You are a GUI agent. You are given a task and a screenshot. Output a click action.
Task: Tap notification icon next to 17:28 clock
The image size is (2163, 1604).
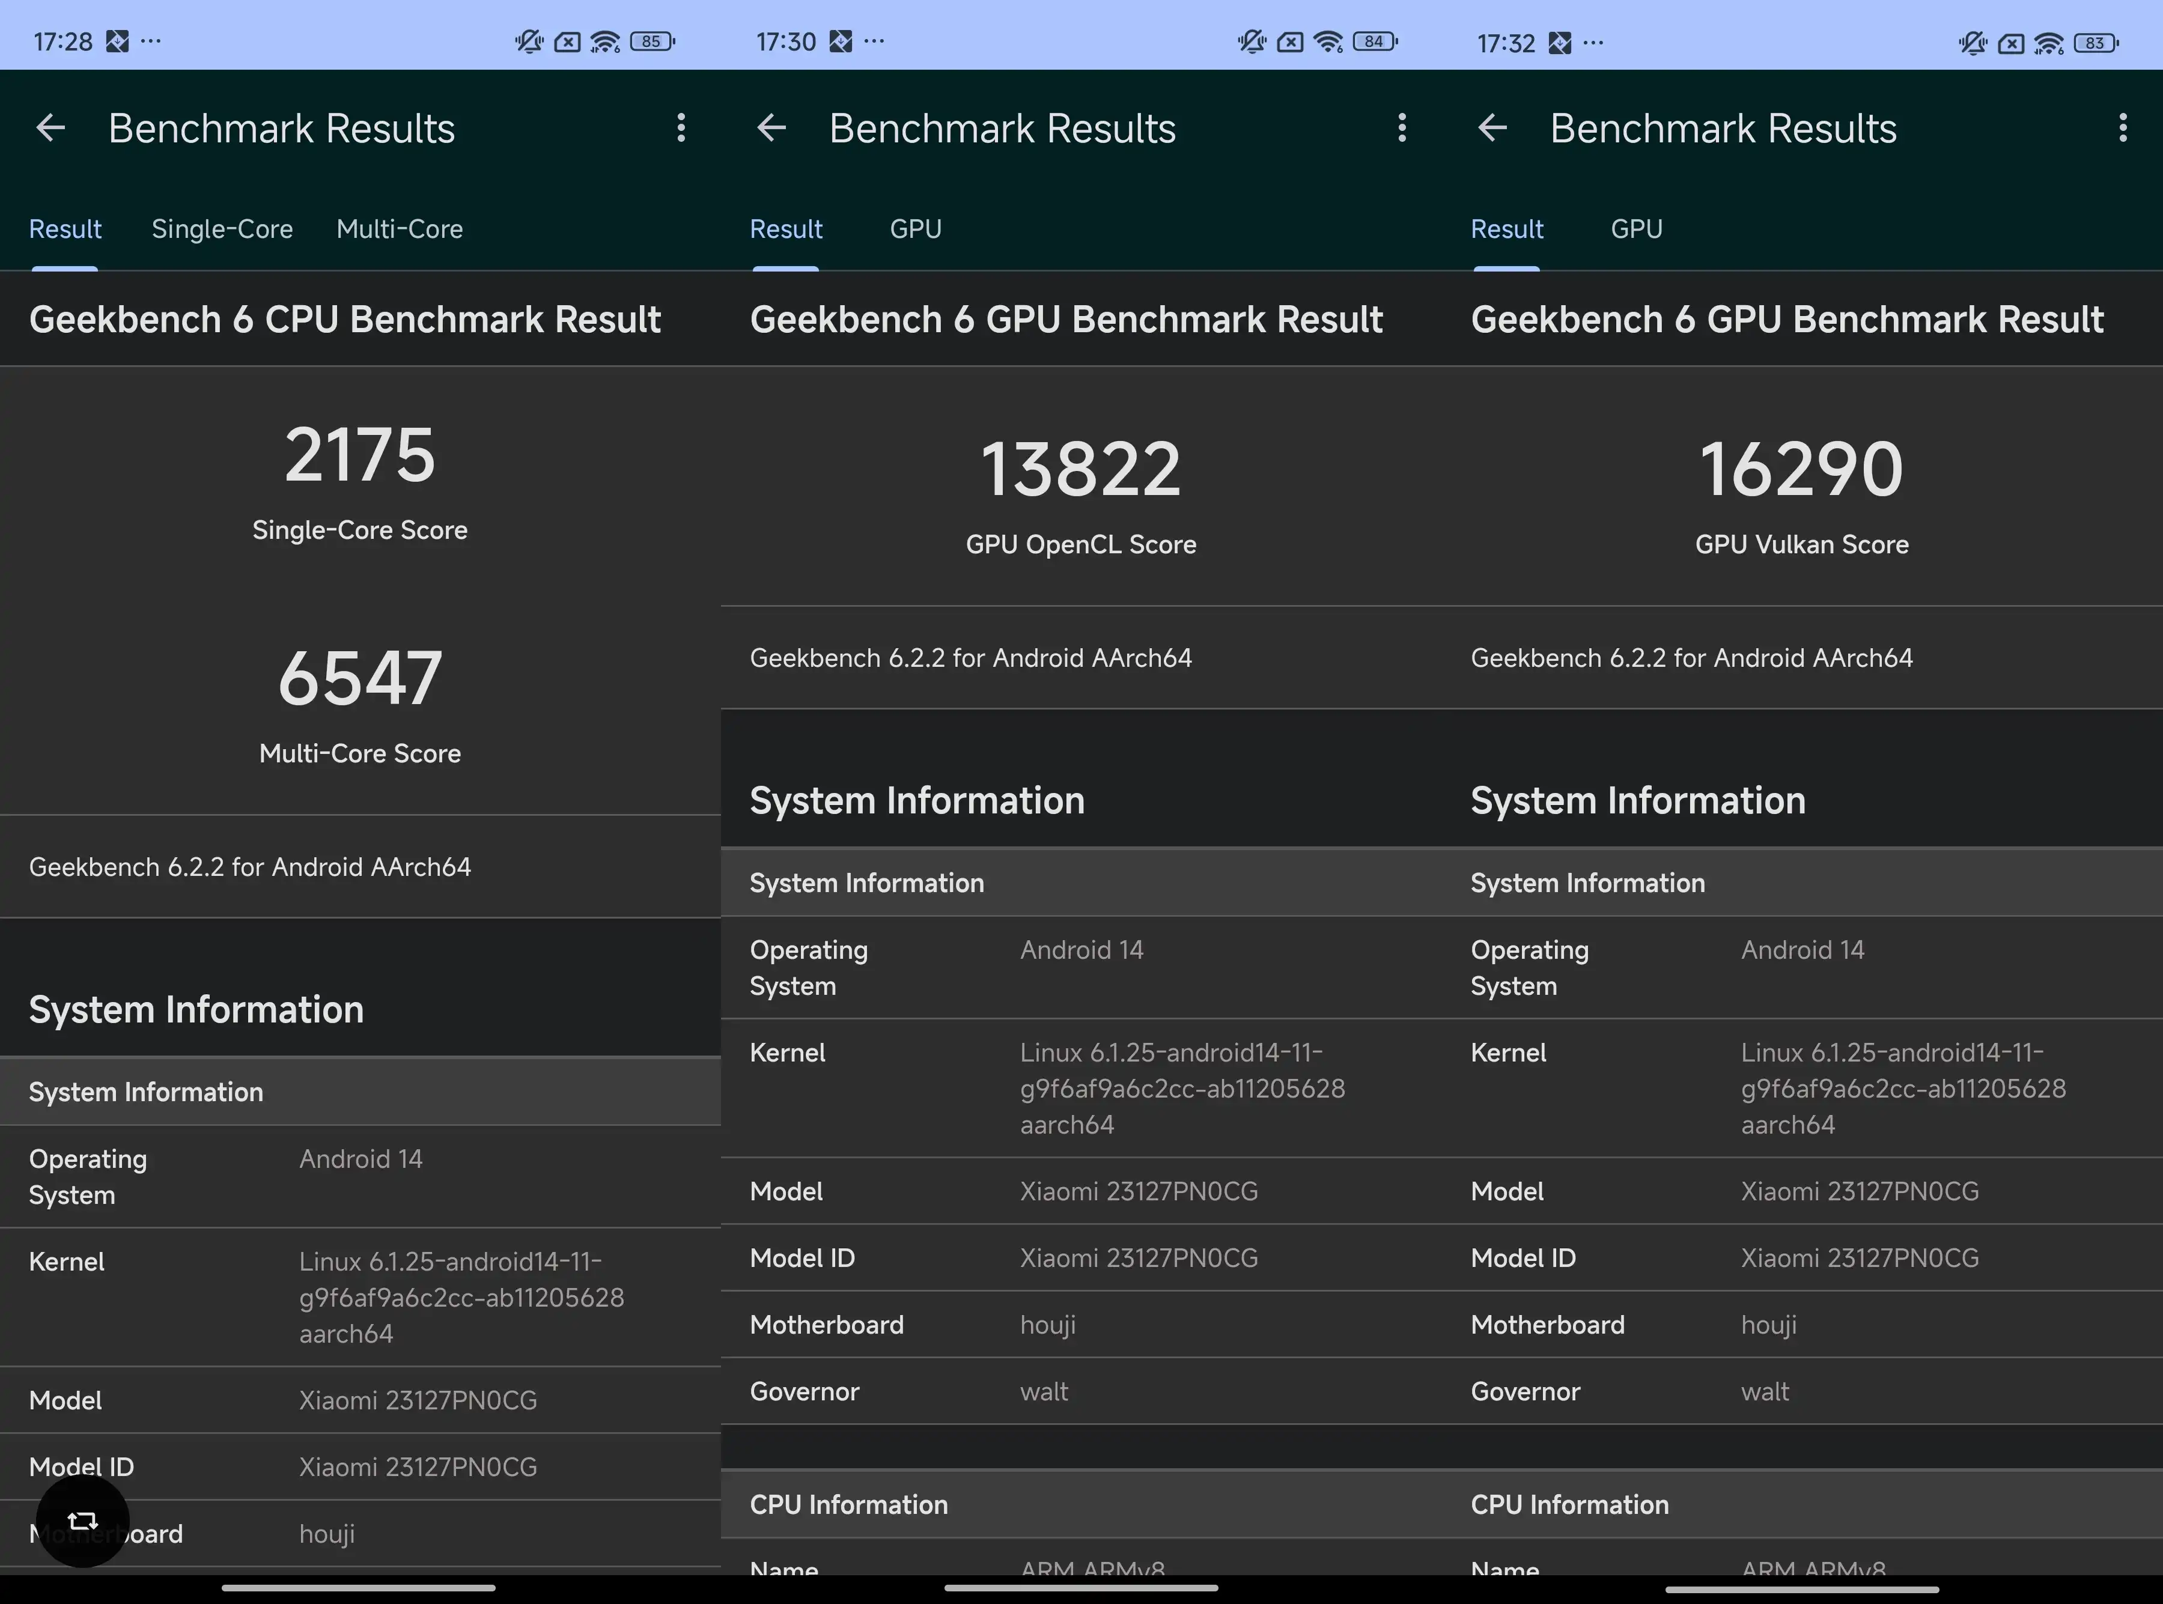[118, 41]
